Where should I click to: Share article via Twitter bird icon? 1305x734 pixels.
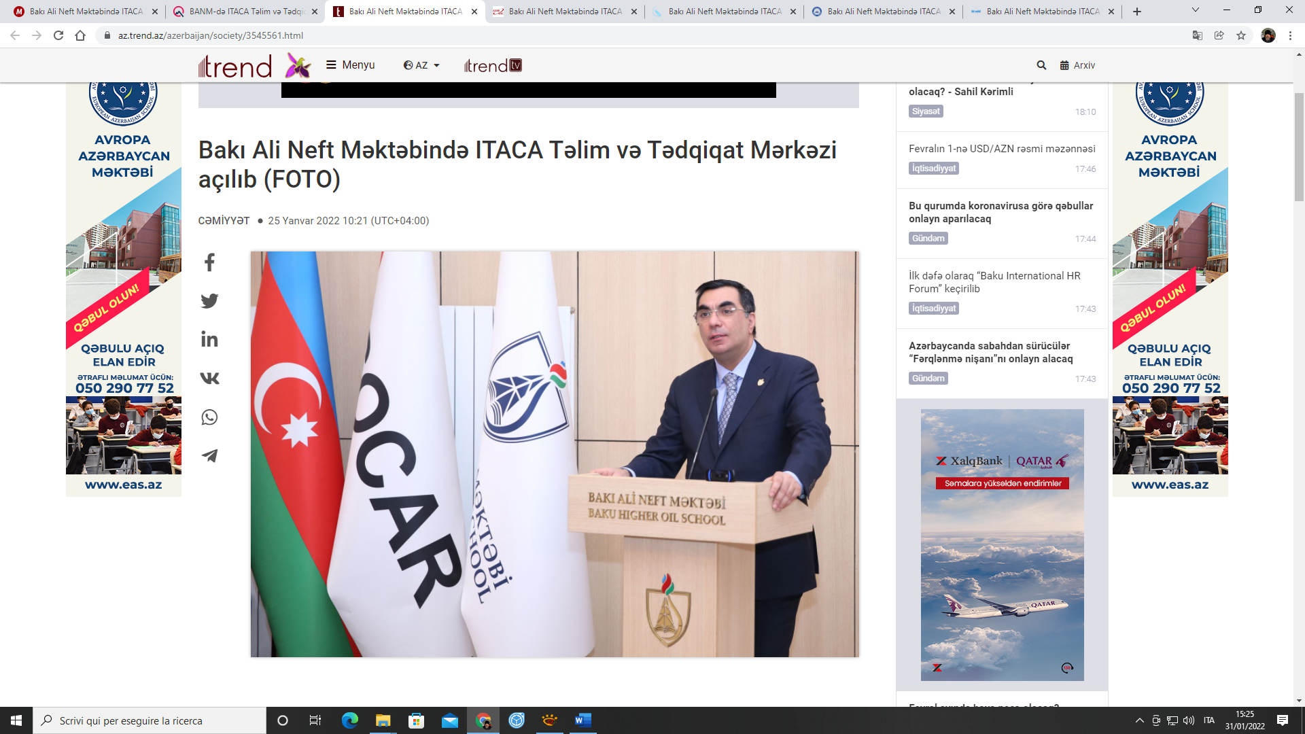(x=209, y=300)
